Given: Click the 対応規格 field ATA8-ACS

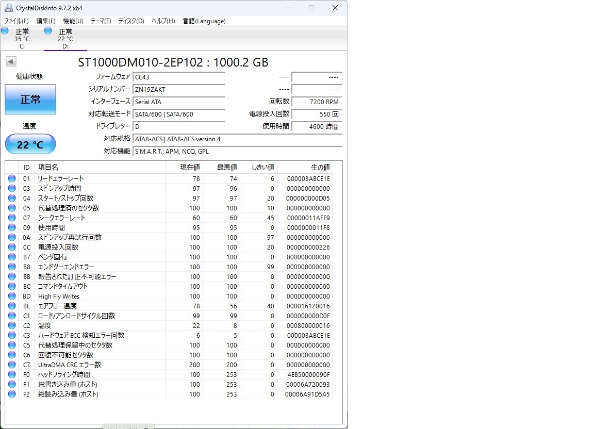Looking at the screenshot, I should pyautogui.click(x=238, y=139).
